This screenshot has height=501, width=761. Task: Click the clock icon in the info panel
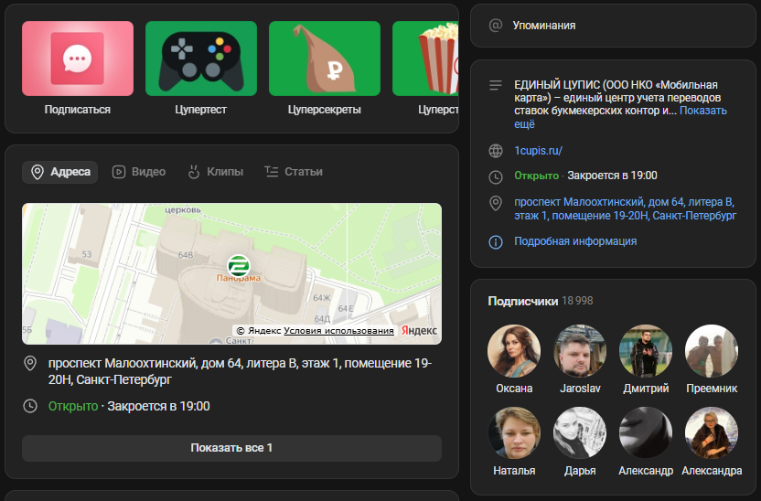(496, 177)
